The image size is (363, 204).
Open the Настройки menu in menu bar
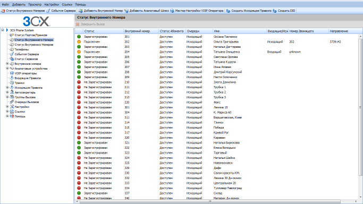tap(52, 4)
